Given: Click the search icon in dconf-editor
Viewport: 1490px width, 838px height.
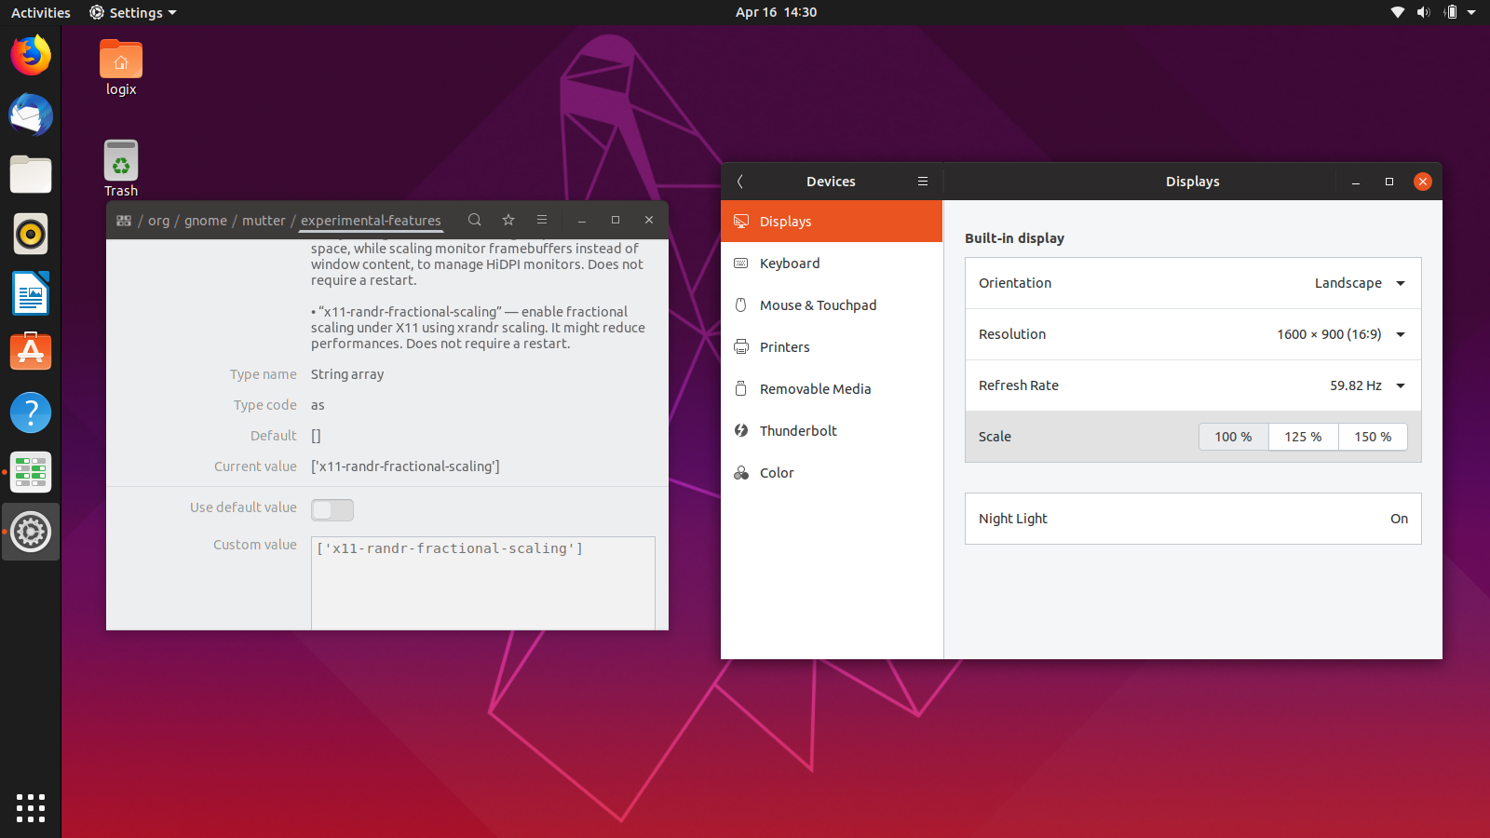Looking at the screenshot, I should 475,220.
